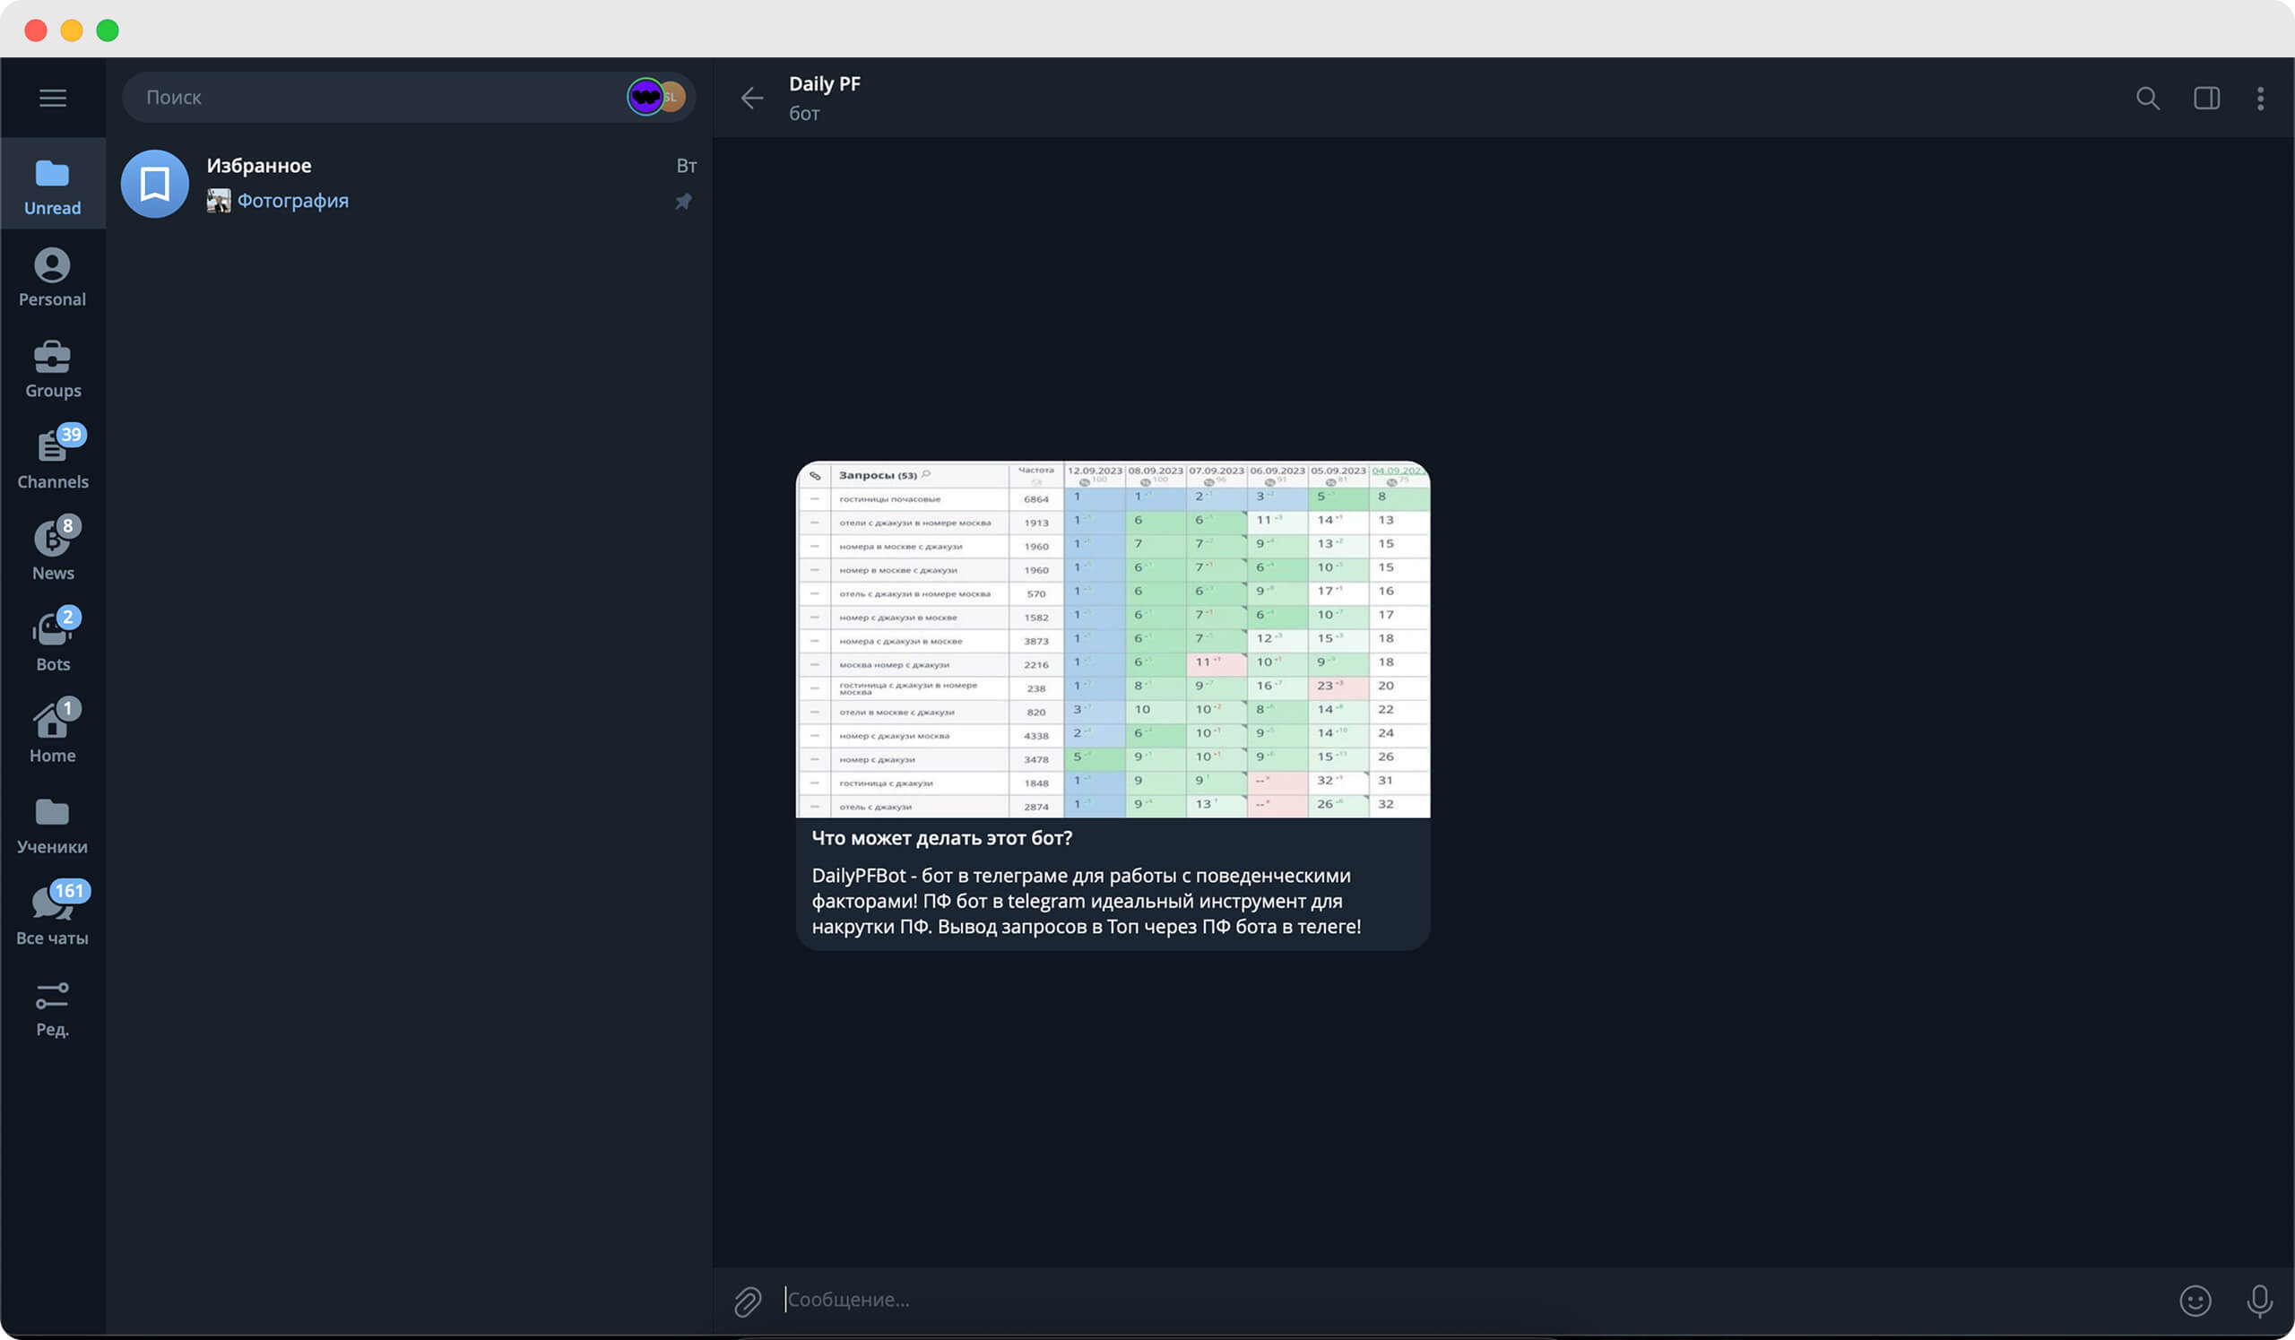This screenshot has height=1340, width=2295.
Task: Click the DailyPFBot description text
Action: click(1086, 900)
